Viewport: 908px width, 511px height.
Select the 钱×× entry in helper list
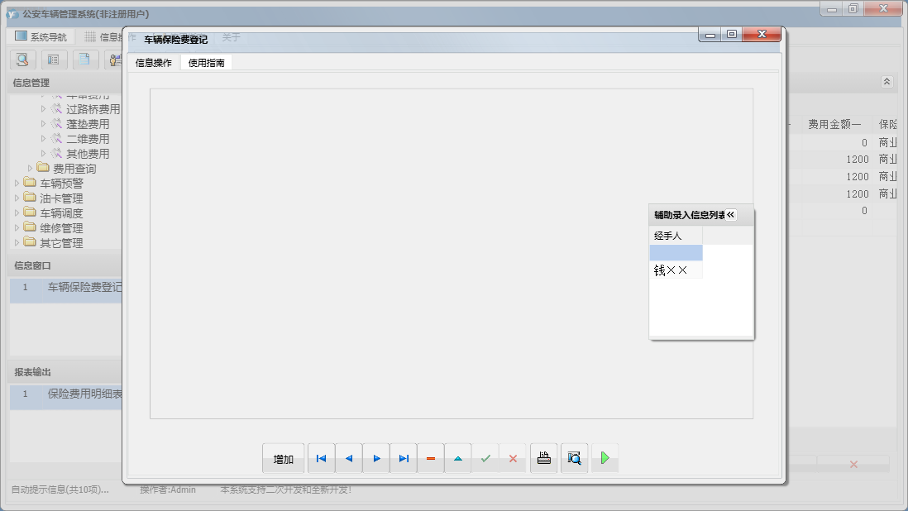[x=676, y=270]
